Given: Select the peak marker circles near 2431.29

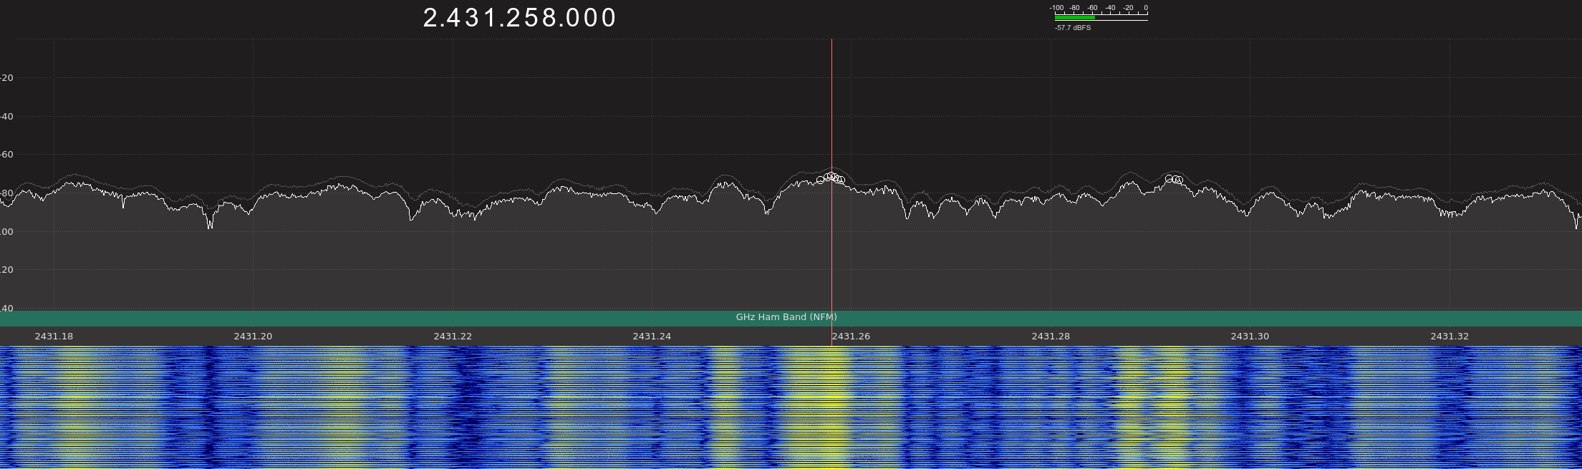Looking at the screenshot, I should (1173, 179).
